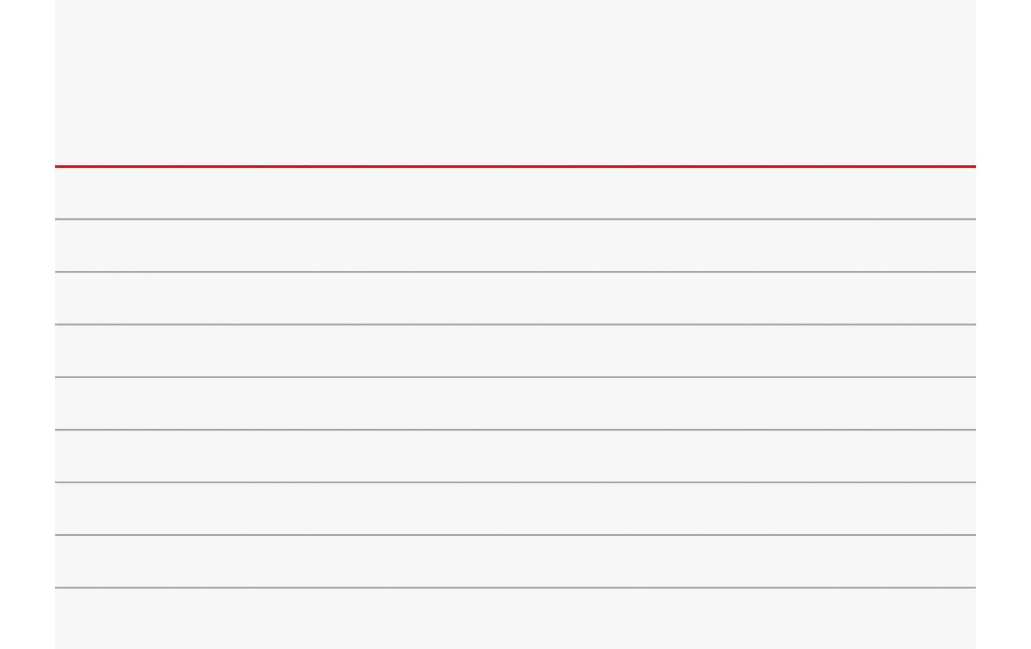Click the row between fourth and fifth gray lines
This screenshot has width=1031, height=649.
pos(515,404)
